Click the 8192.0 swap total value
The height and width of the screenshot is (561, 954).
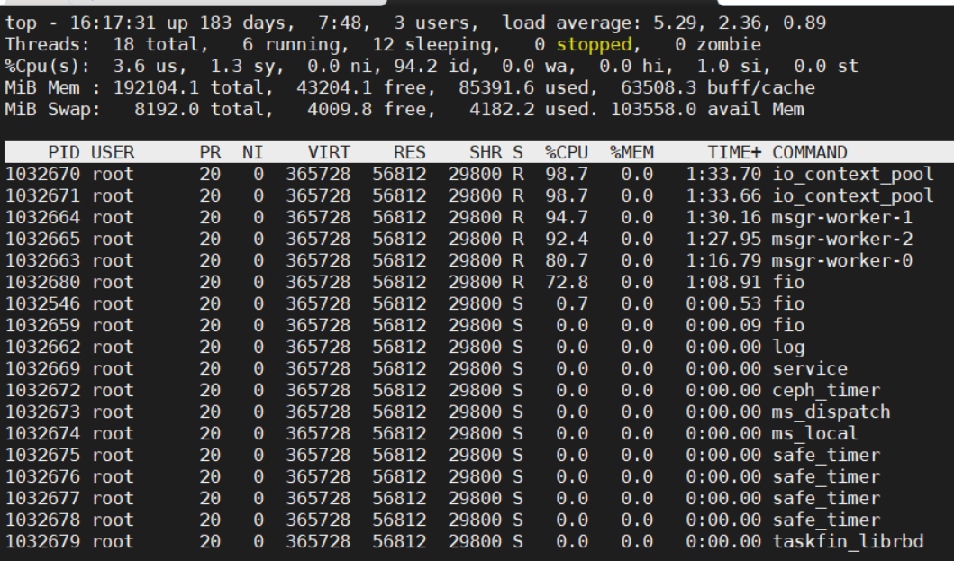coord(167,110)
